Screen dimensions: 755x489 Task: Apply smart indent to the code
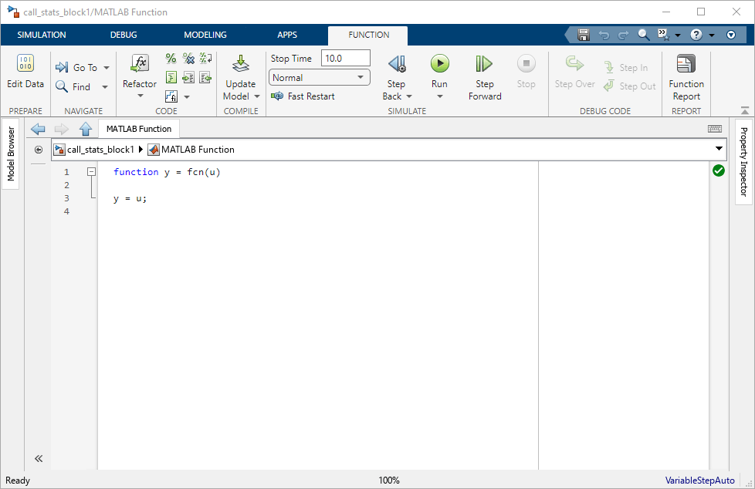pyautogui.click(x=171, y=77)
